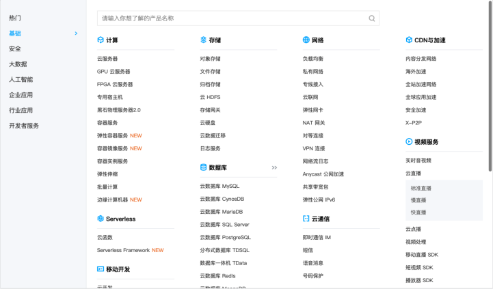Click the Serverless category icon
Viewport: 493px width, 289px height.
click(x=101, y=219)
